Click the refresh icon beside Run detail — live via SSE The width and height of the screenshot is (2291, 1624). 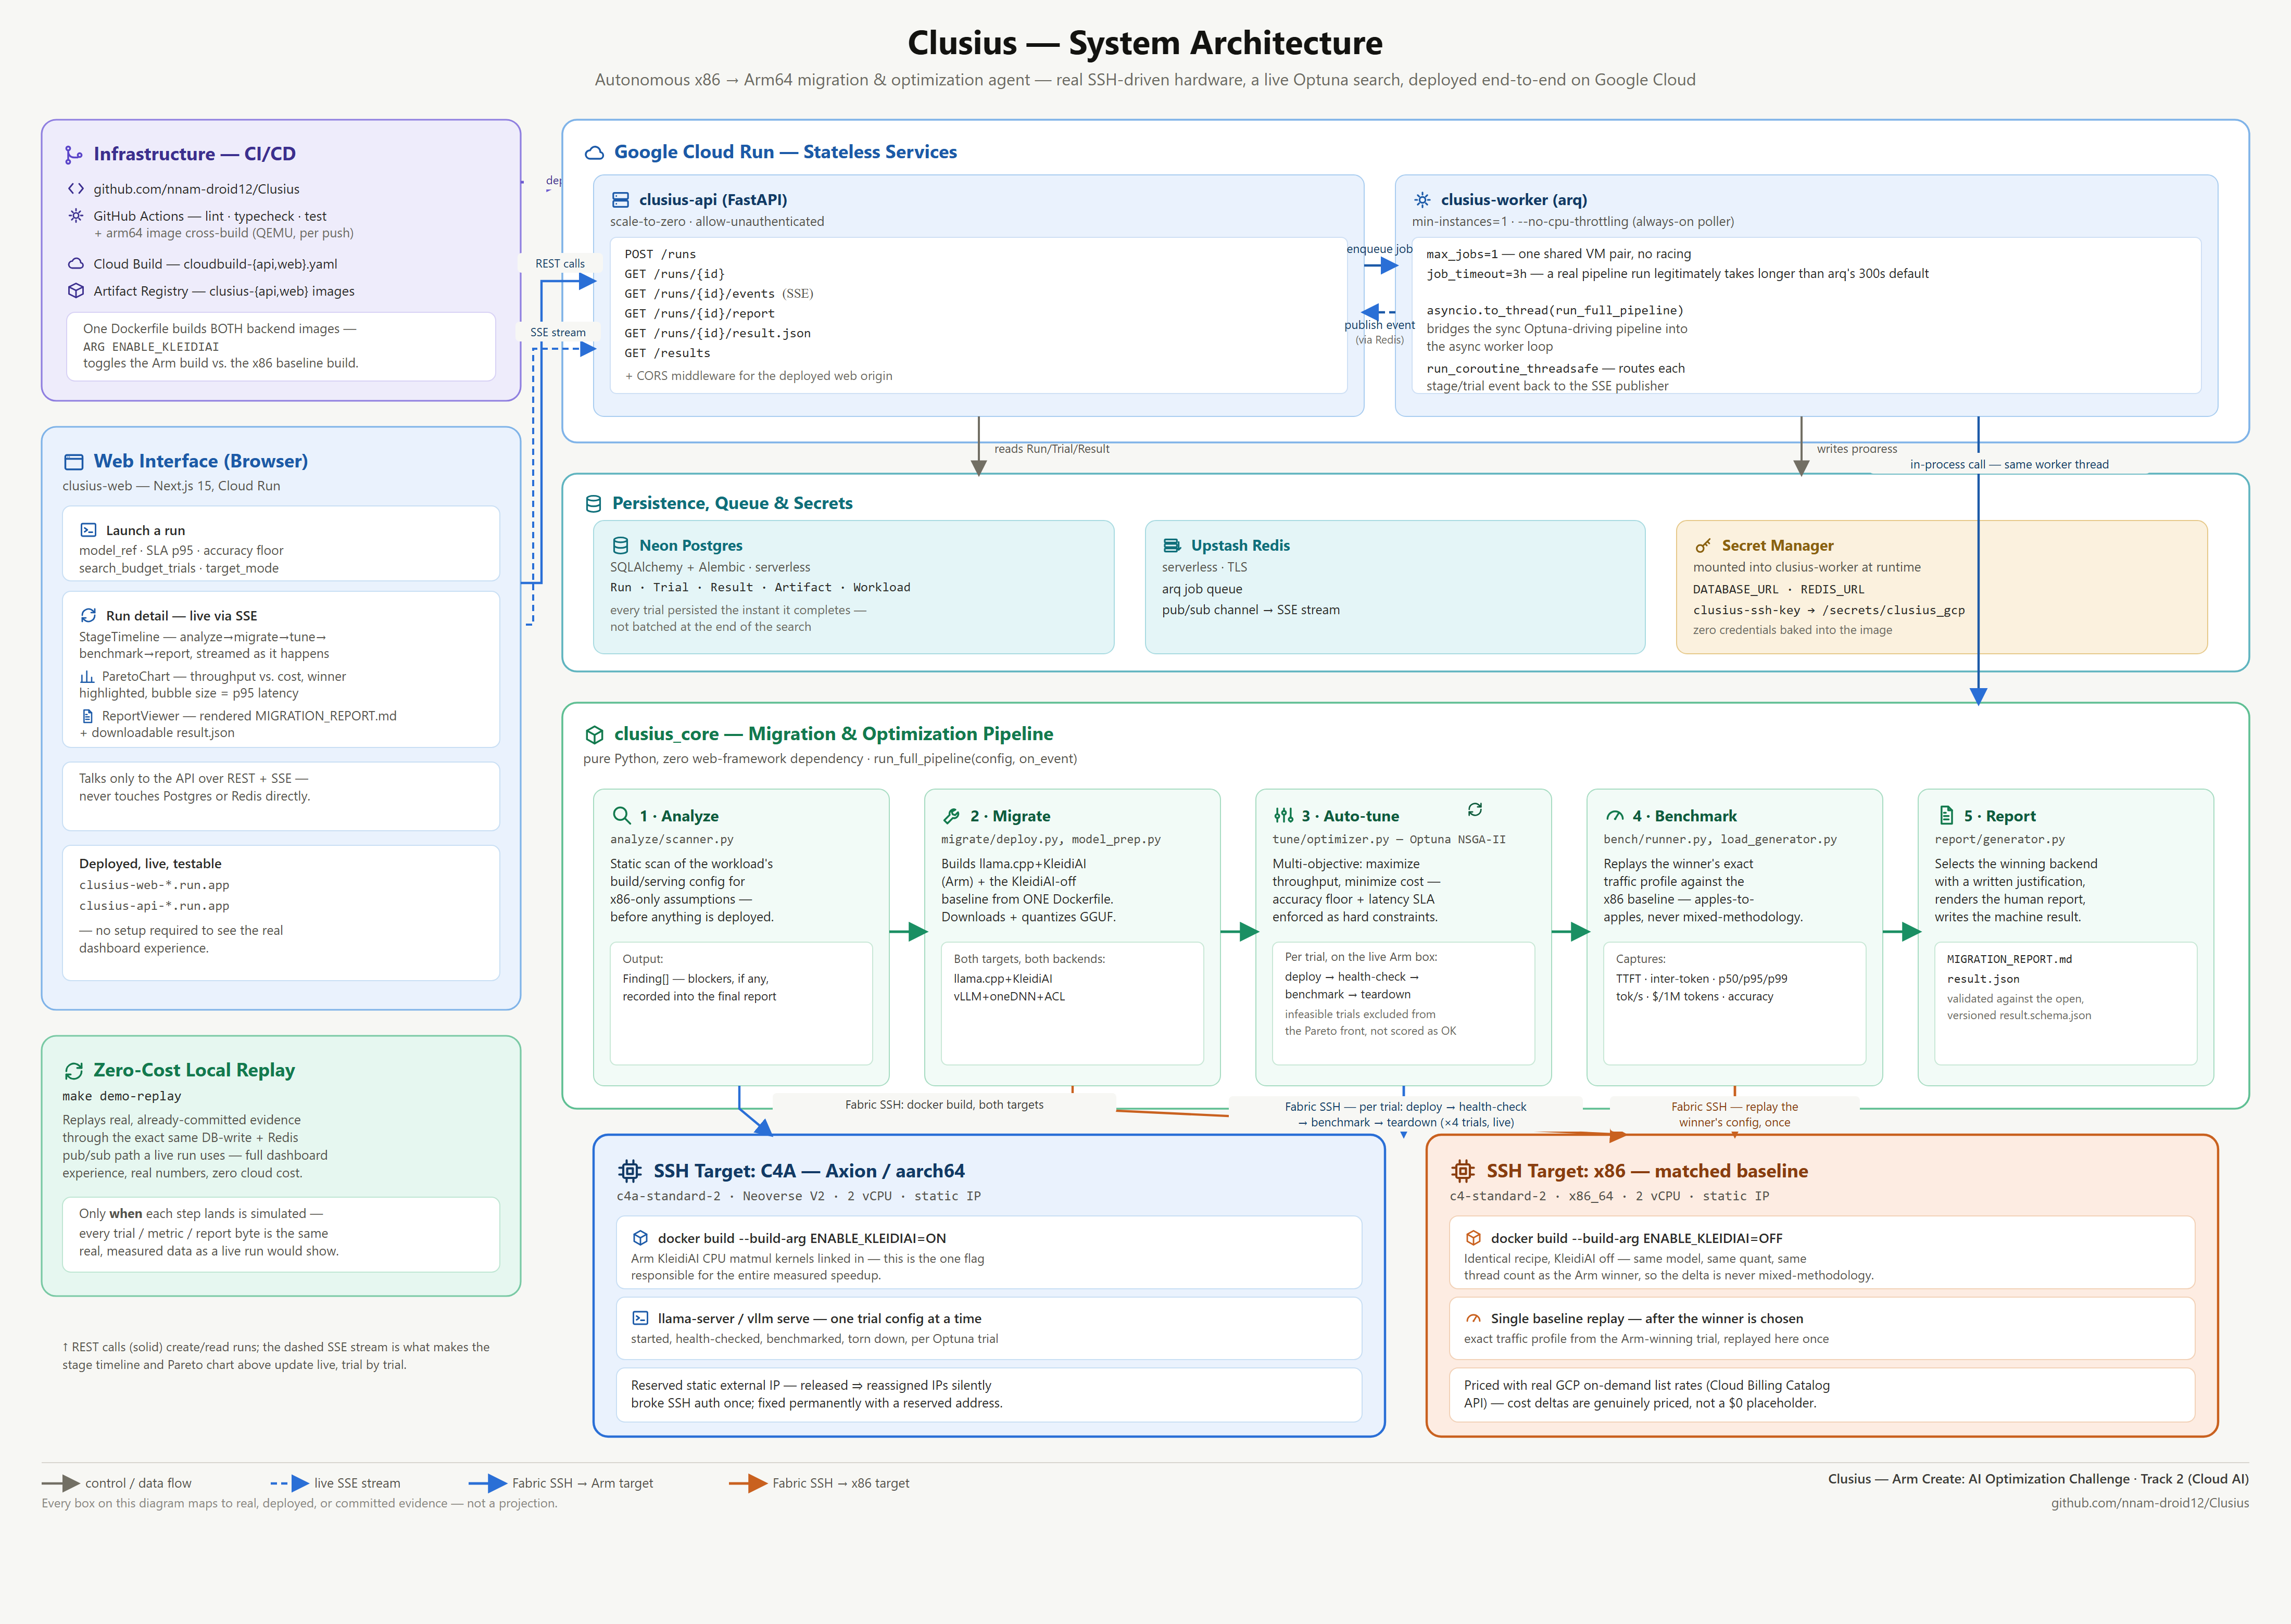88,616
